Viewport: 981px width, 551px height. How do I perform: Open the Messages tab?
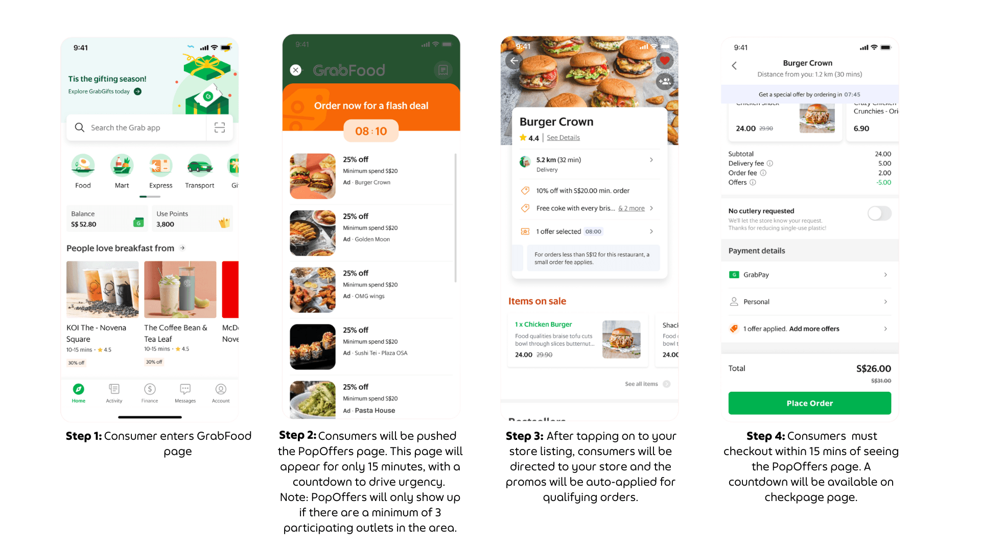[x=185, y=393]
